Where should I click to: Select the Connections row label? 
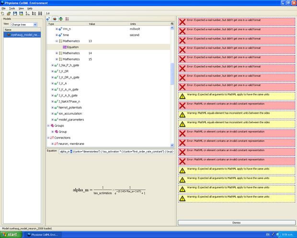[x=62, y=138]
